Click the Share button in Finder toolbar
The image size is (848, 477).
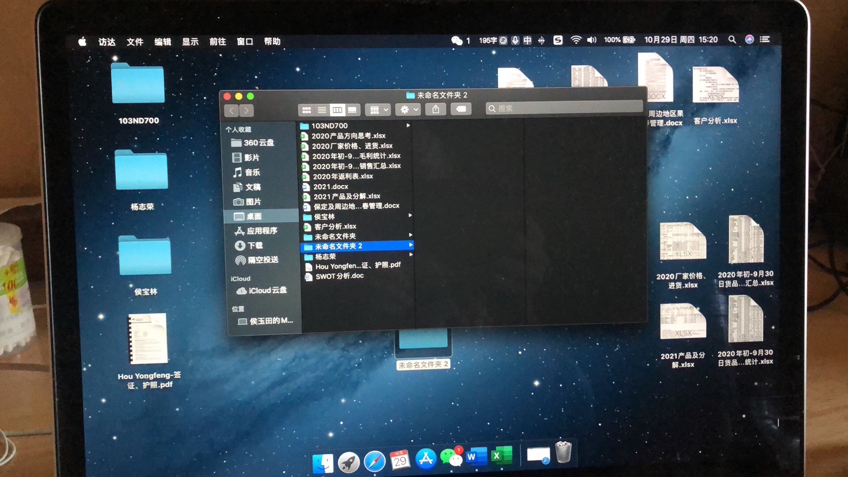(435, 109)
